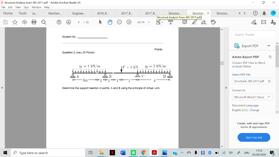Image resolution: width=279 pixels, height=157 pixels.
Task: Open the Add Comment tool
Action: 184,22
